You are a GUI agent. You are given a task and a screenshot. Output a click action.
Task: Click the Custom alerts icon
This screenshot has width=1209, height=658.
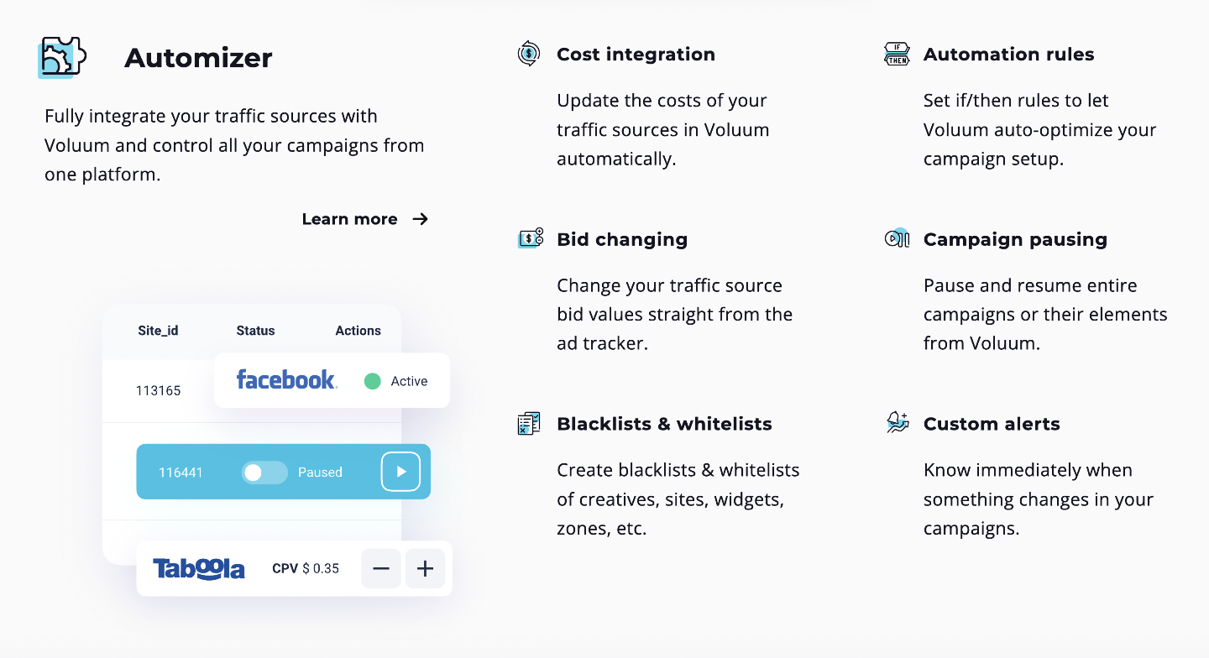coord(898,422)
